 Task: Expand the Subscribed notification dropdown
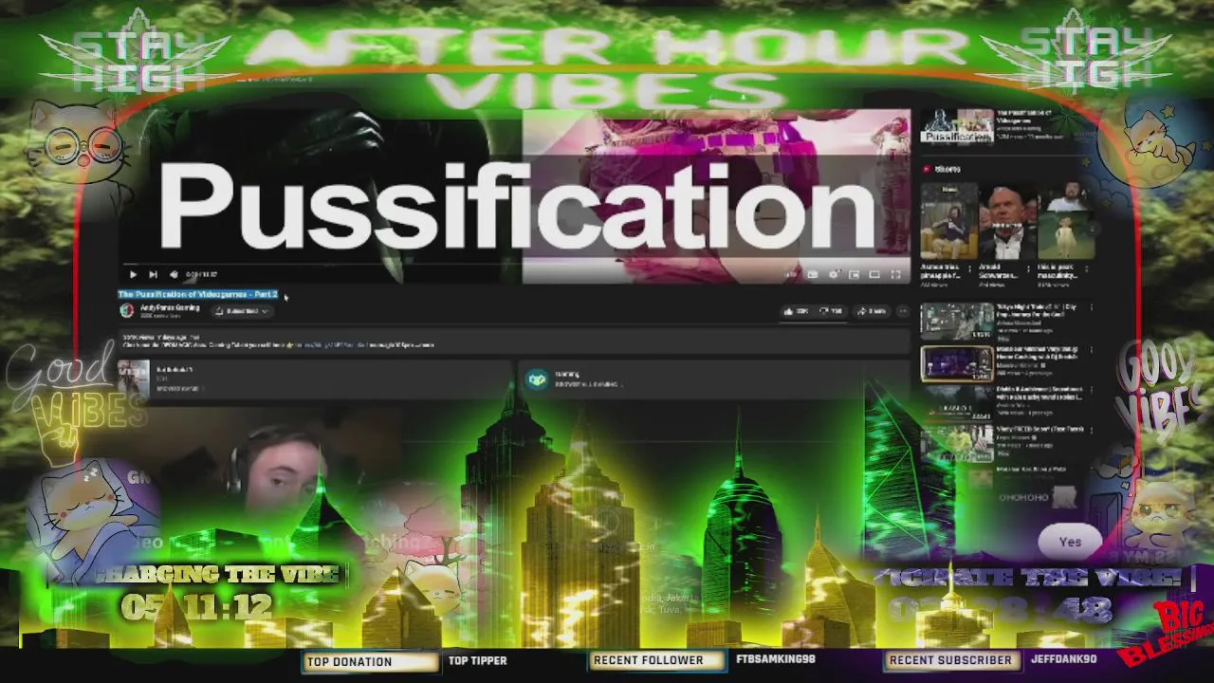[x=241, y=311]
